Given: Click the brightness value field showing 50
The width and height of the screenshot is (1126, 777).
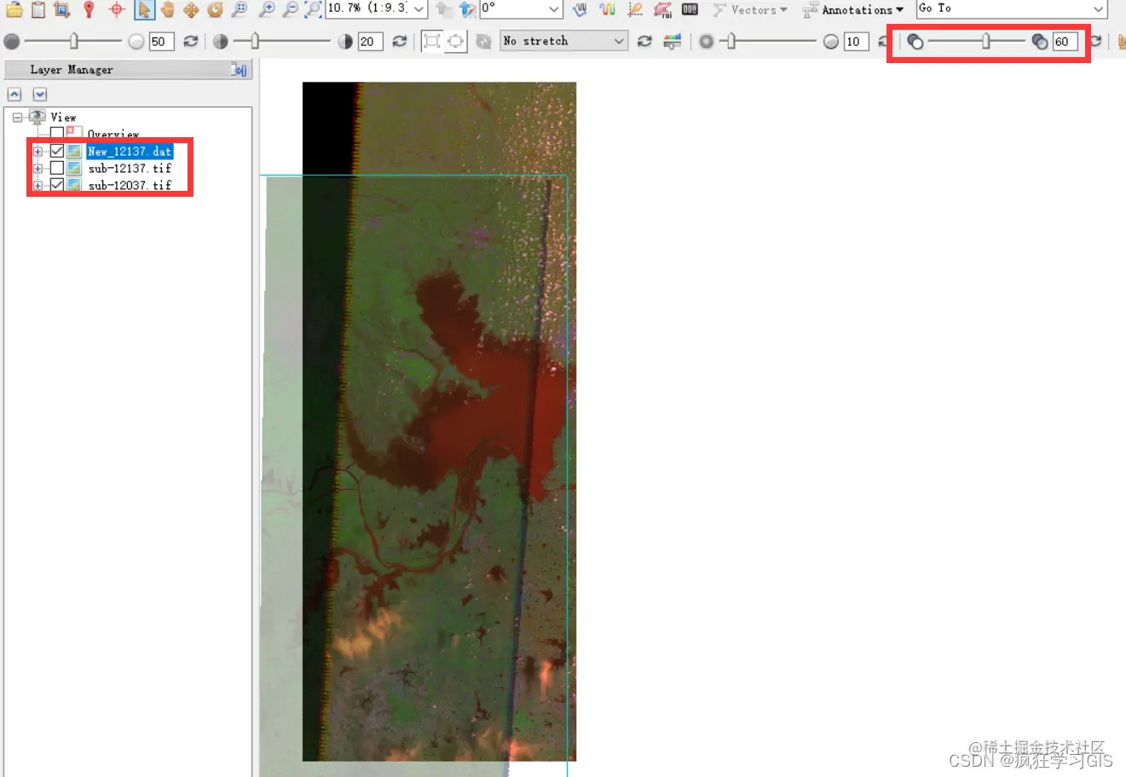Looking at the screenshot, I should 161,41.
